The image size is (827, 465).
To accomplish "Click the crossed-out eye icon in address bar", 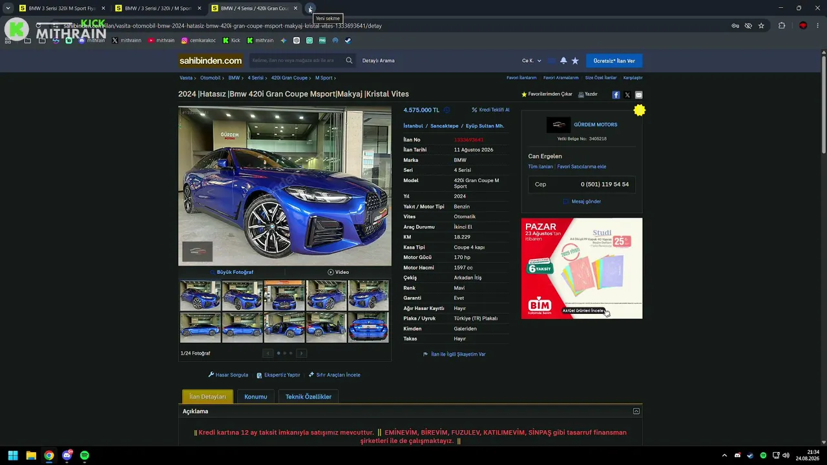I will point(748,26).
